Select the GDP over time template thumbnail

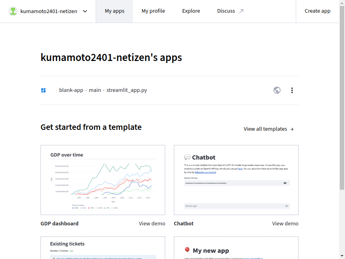coord(103,180)
